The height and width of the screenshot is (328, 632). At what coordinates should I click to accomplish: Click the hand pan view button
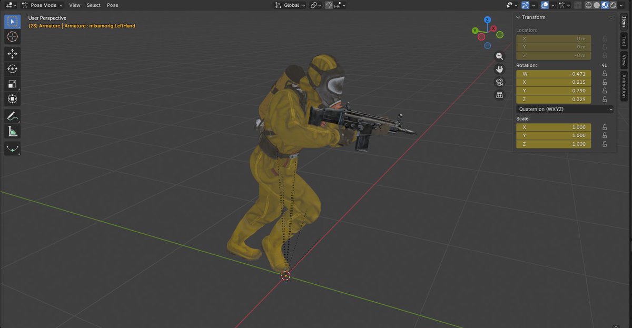(500, 69)
